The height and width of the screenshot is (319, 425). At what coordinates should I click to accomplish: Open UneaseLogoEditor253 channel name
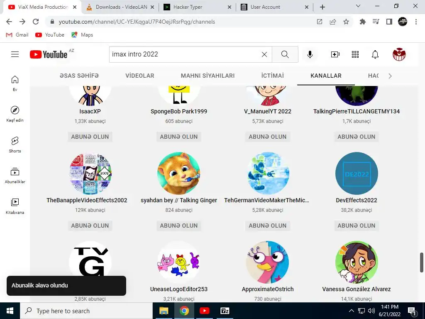coord(178,289)
